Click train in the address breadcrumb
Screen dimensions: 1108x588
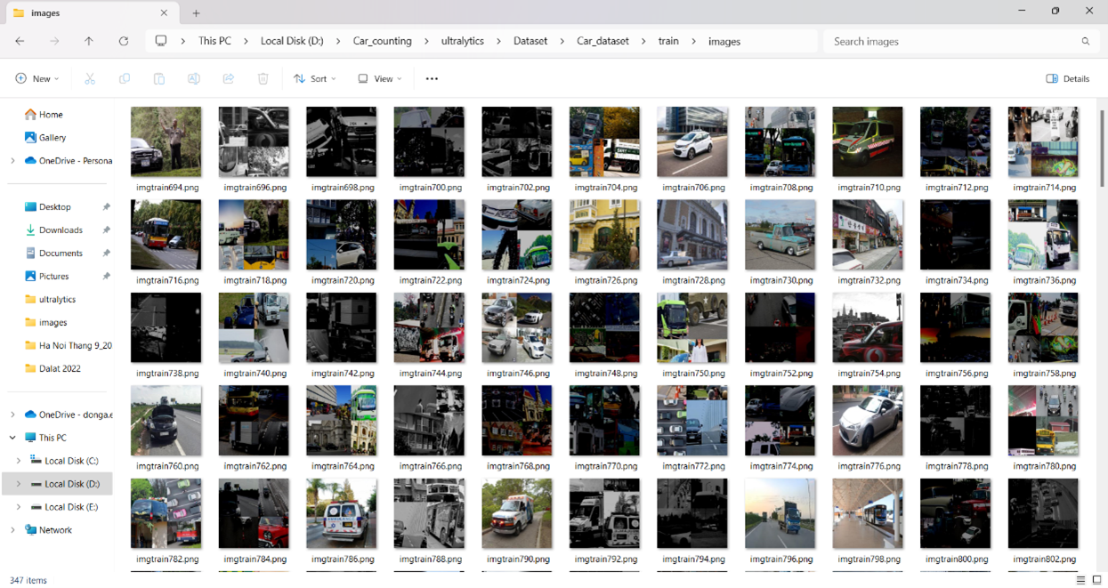pyautogui.click(x=668, y=41)
